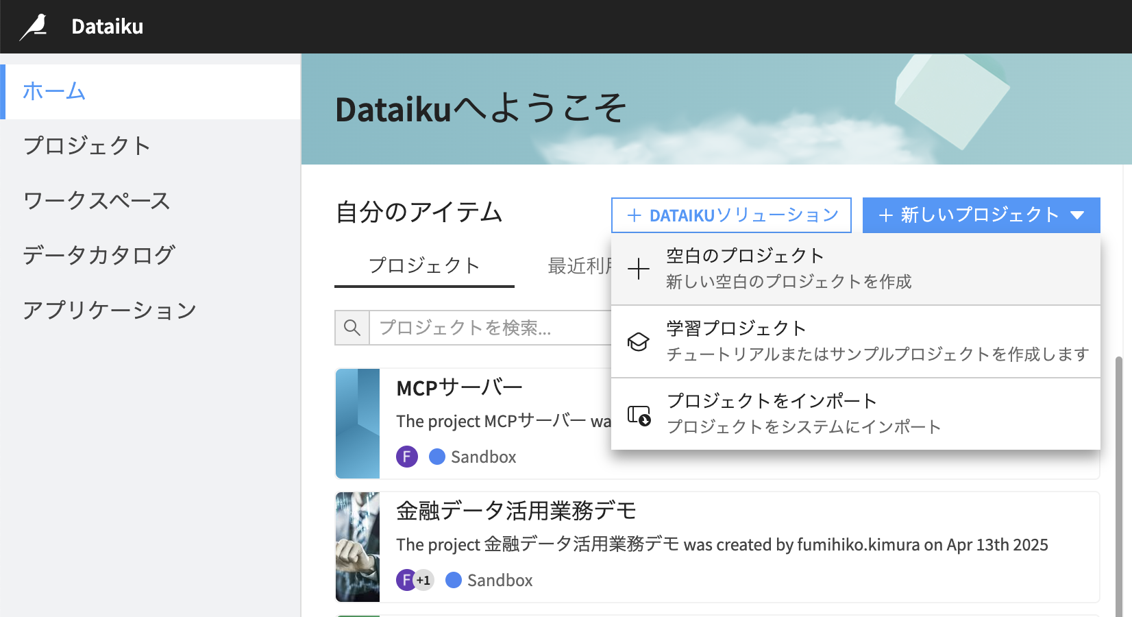Open アプリケーション in the sidebar
The width and height of the screenshot is (1132, 617).
pos(151,310)
